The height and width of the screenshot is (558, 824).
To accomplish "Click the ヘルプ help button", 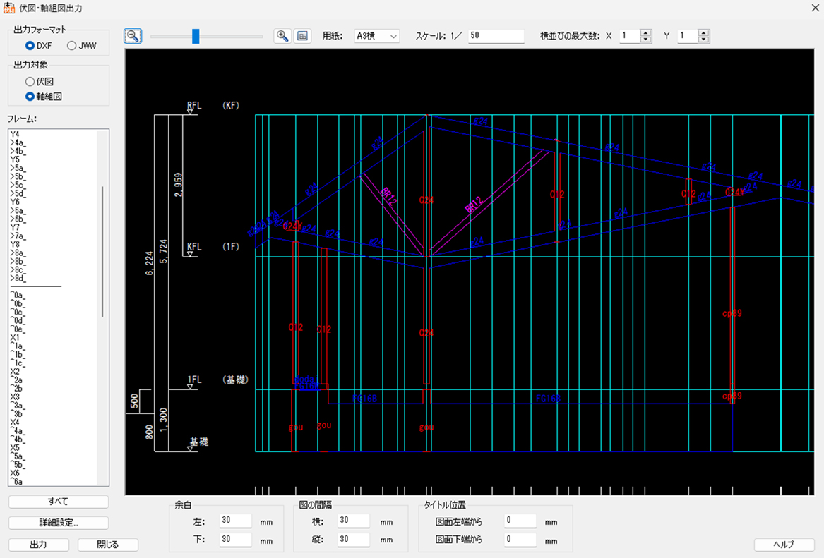I will point(784,545).
